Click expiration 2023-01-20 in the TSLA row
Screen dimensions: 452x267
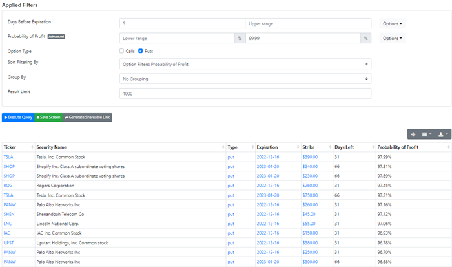268,195
